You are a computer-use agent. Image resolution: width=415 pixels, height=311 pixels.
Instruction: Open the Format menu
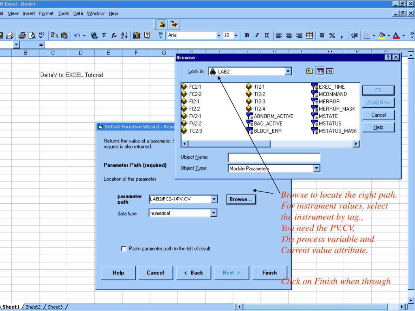[x=46, y=13]
